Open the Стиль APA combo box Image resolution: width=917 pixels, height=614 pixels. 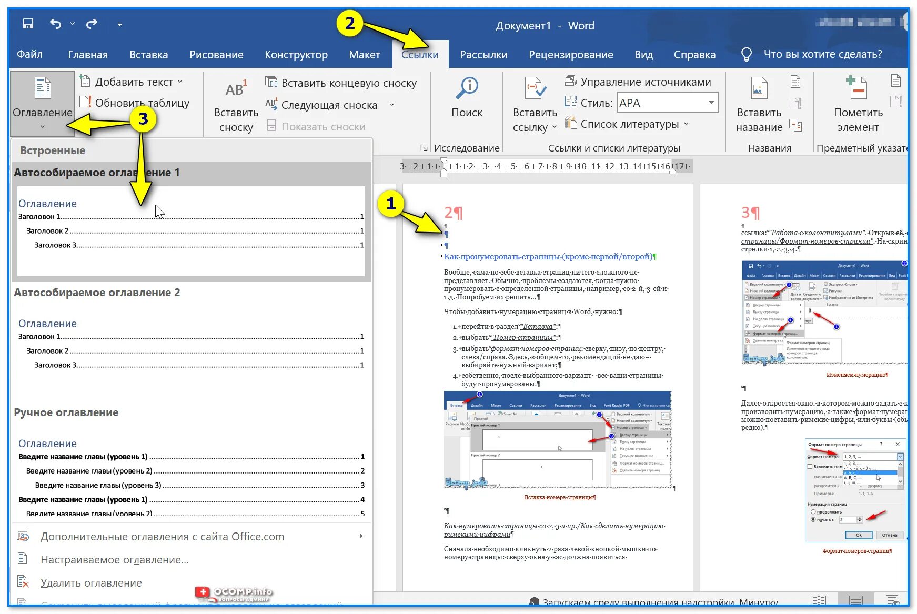667,103
